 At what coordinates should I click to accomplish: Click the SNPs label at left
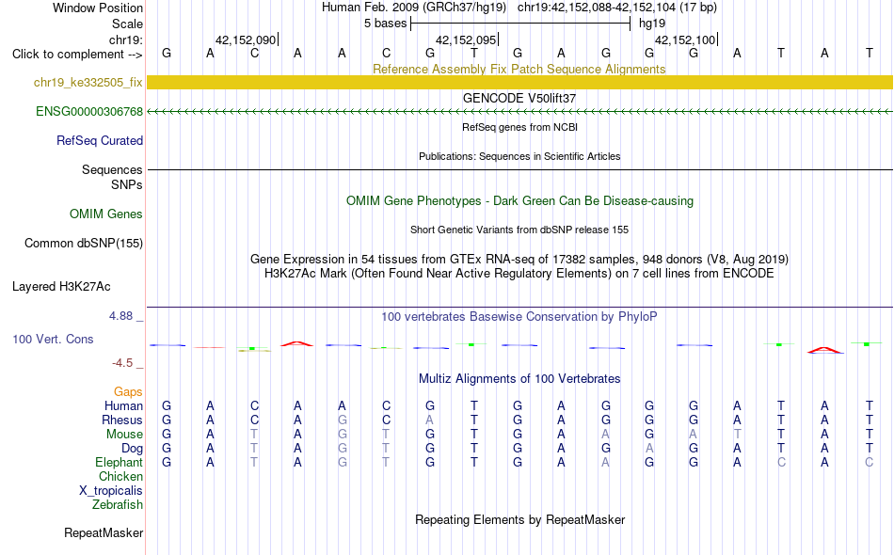click(127, 185)
